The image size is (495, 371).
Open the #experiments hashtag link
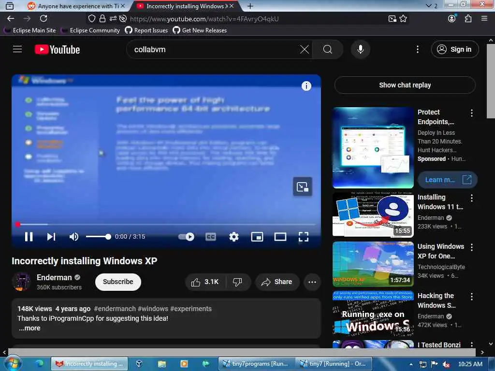tap(190, 309)
